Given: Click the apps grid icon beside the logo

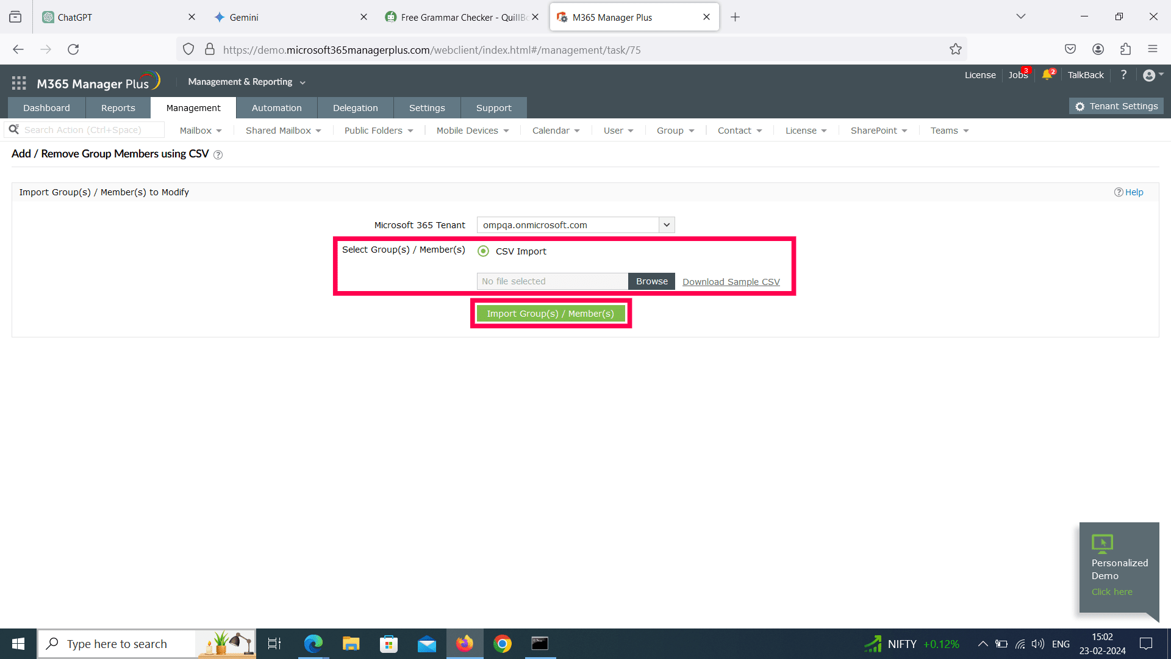Looking at the screenshot, I should tap(18, 82).
